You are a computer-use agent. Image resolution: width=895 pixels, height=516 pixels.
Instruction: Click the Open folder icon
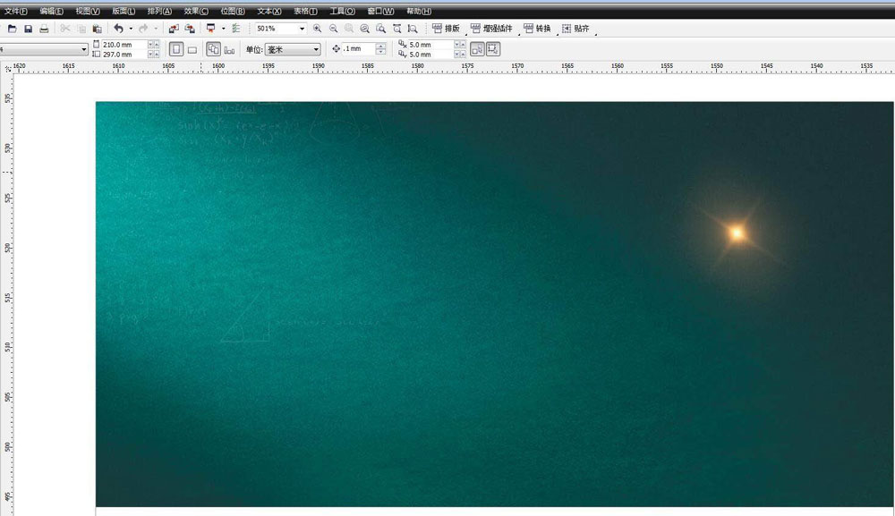click(x=12, y=29)
